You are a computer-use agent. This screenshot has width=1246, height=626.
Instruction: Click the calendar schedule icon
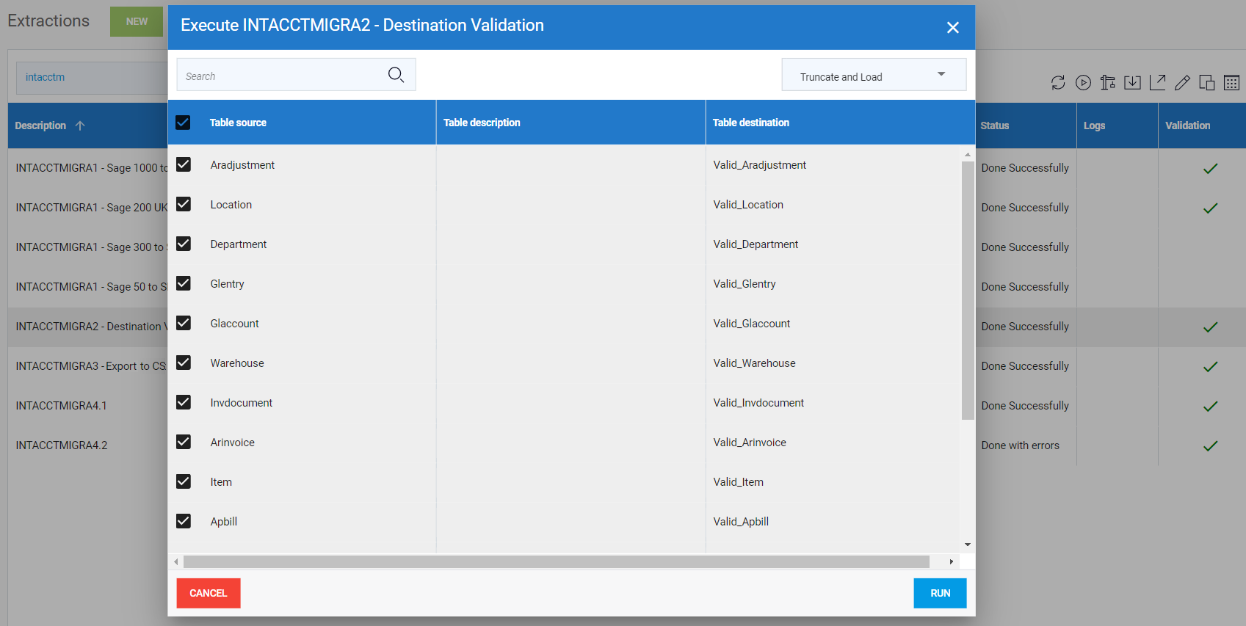pyautogui.click(x=1231, y=83)
